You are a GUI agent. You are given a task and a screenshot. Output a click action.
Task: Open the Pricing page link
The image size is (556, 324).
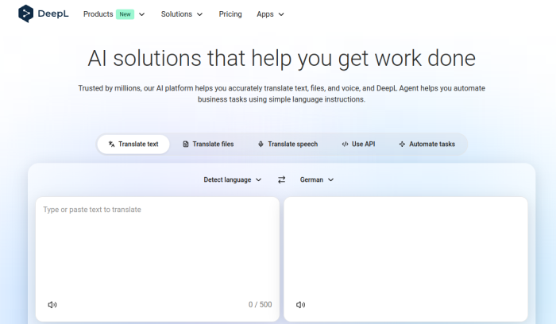(230, 14)
